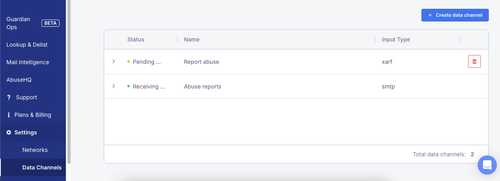Screen dimensions: 500x181
Task: Open the Mail Intelligence section
Action: coord(28,62)
